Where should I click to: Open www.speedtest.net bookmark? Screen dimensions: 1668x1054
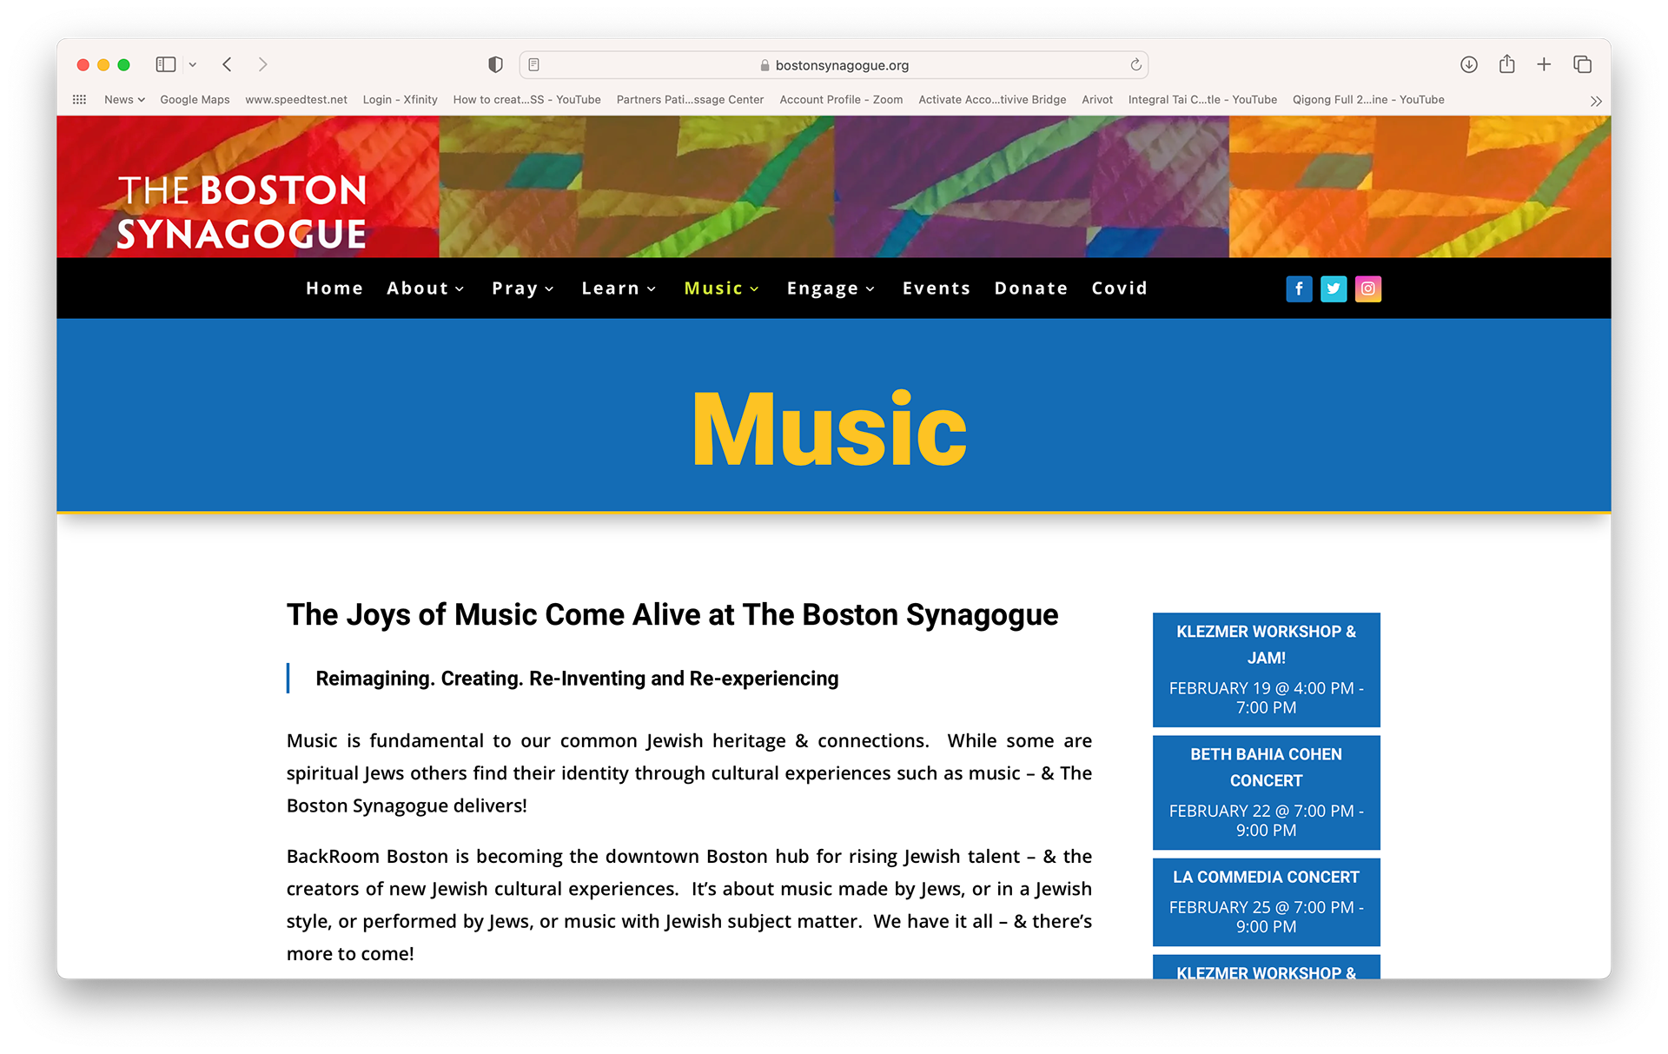296,100
